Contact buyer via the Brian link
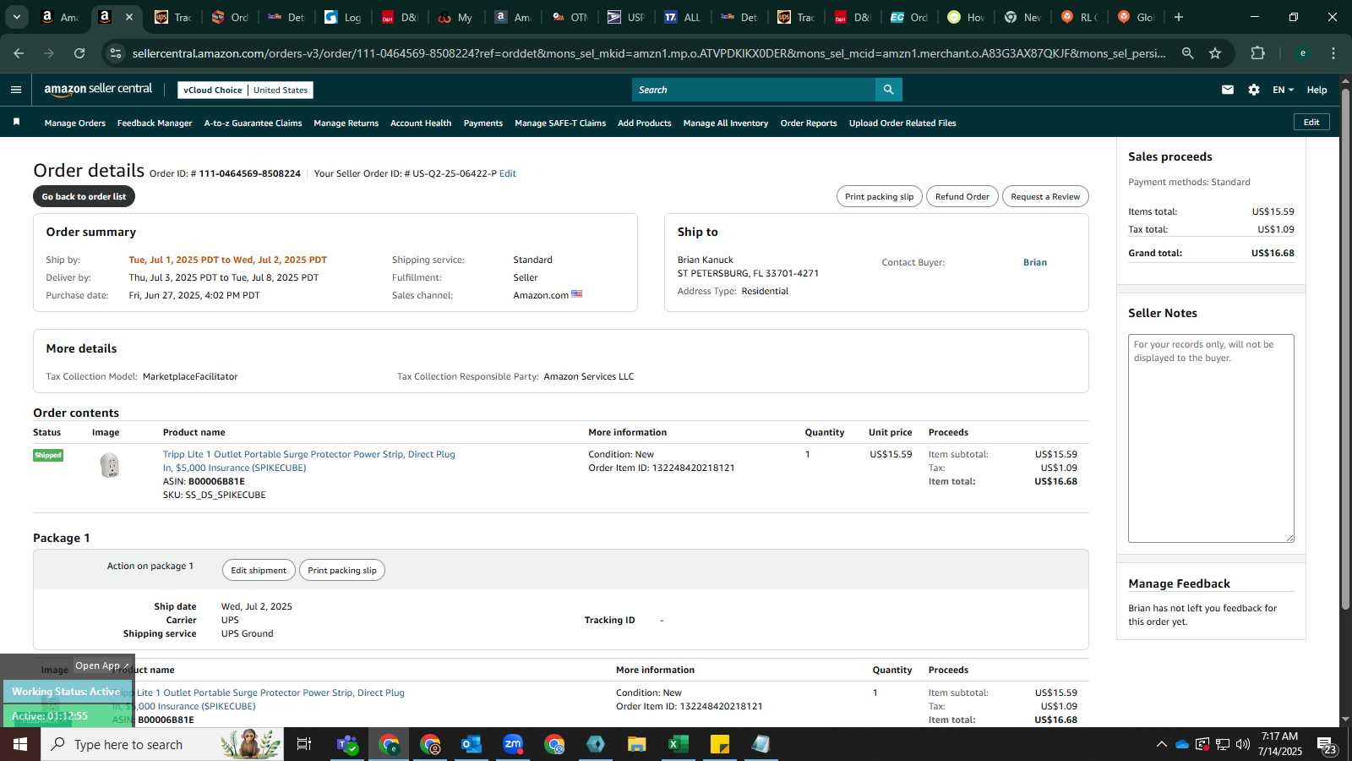The width and height of the screenshot is (1352, 761). click(1035, 262)
